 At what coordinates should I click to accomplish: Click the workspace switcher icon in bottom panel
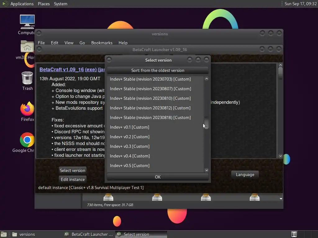[x=294, y=234]
